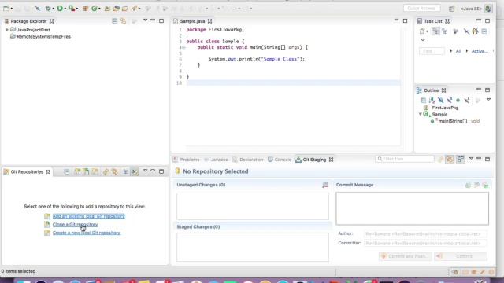Toggle Focus on Workweek in Task List

pos(455,31)
